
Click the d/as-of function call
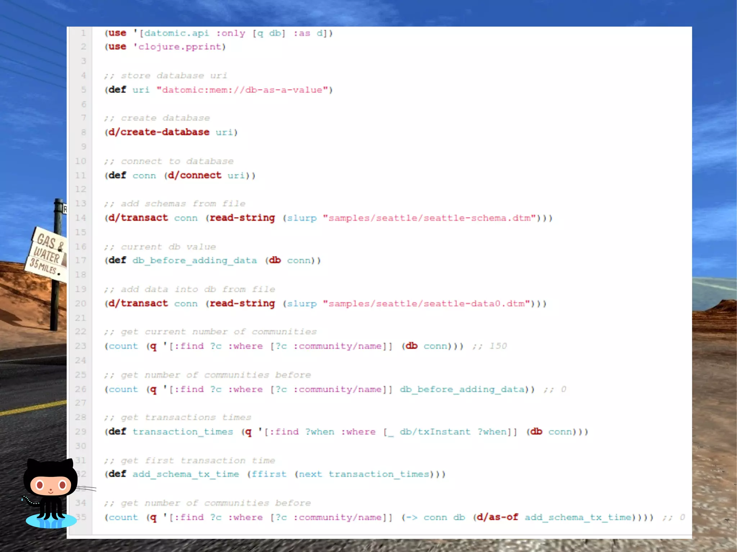click(x=497, y=517)
